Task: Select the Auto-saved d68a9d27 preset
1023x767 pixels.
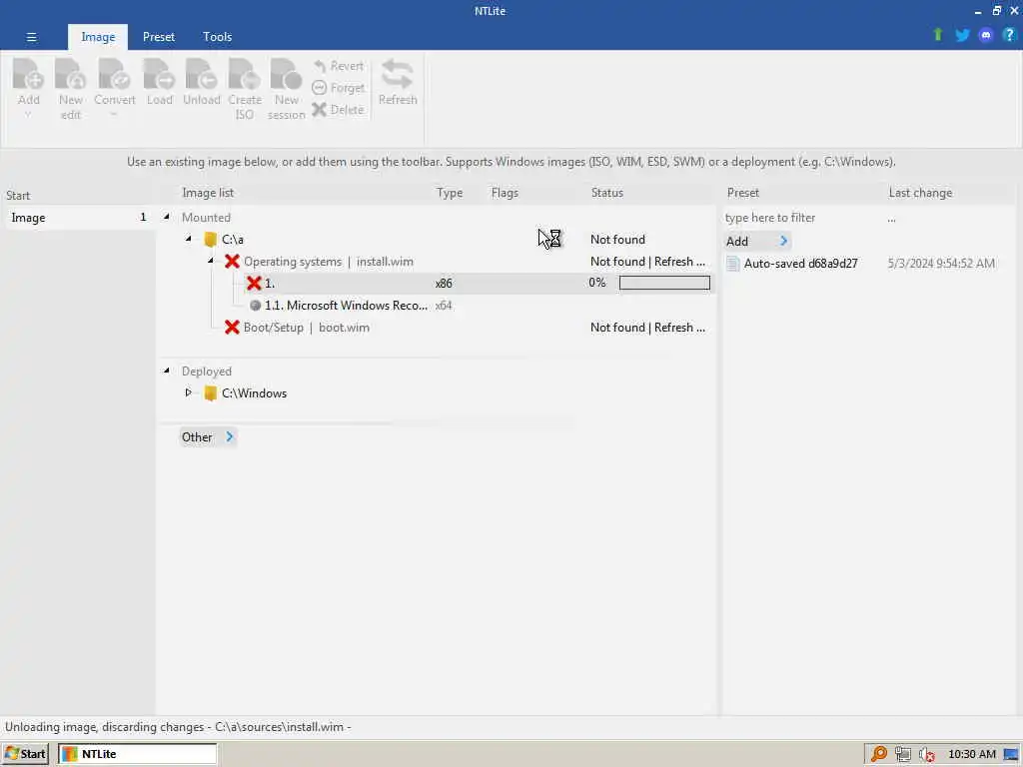Action: coord(800,264)
